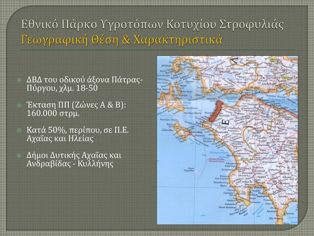The image size is (314, 236).
Task: Click the bullet text 'Έκταση ΠΠ (Ζώνες Α & Β): 160.000 στρμ.'
Action: (76, 109)
